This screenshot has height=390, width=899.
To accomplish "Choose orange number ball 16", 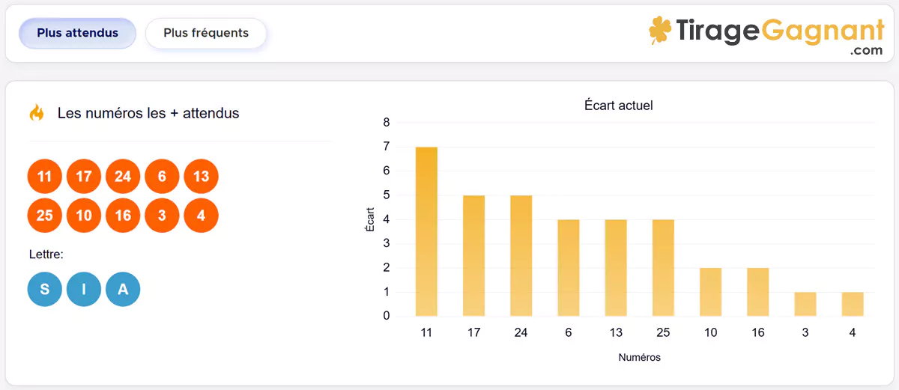I will (123, 216).
